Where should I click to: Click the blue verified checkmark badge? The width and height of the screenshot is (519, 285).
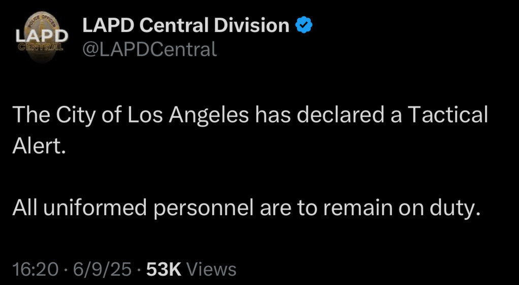pos(304,25)
